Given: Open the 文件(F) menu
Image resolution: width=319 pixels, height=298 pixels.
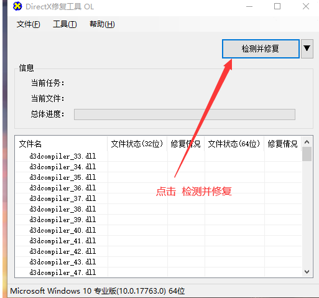Looking at the screenshot, I should click(x=29, y=24).
